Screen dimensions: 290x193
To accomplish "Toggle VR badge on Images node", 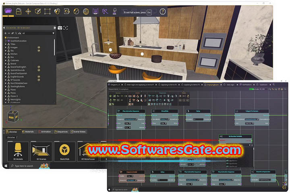I will point(39,47).
